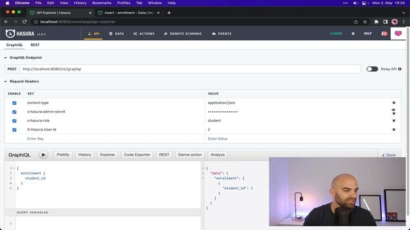Click the x-hasura-role value student
The height and width of the screenshot is (230, 410).
tap(214, 121)
